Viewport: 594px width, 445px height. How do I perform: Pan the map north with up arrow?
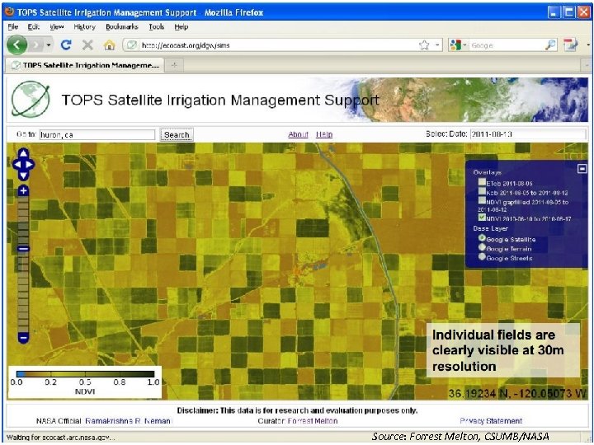[23, 153]
